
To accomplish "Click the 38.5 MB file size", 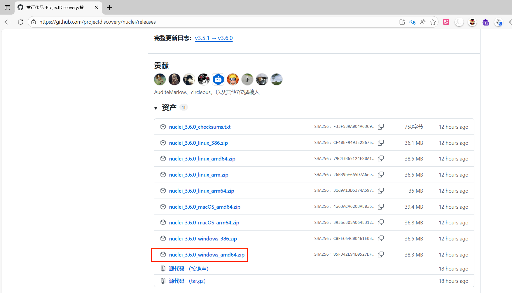I will (414, 159).
